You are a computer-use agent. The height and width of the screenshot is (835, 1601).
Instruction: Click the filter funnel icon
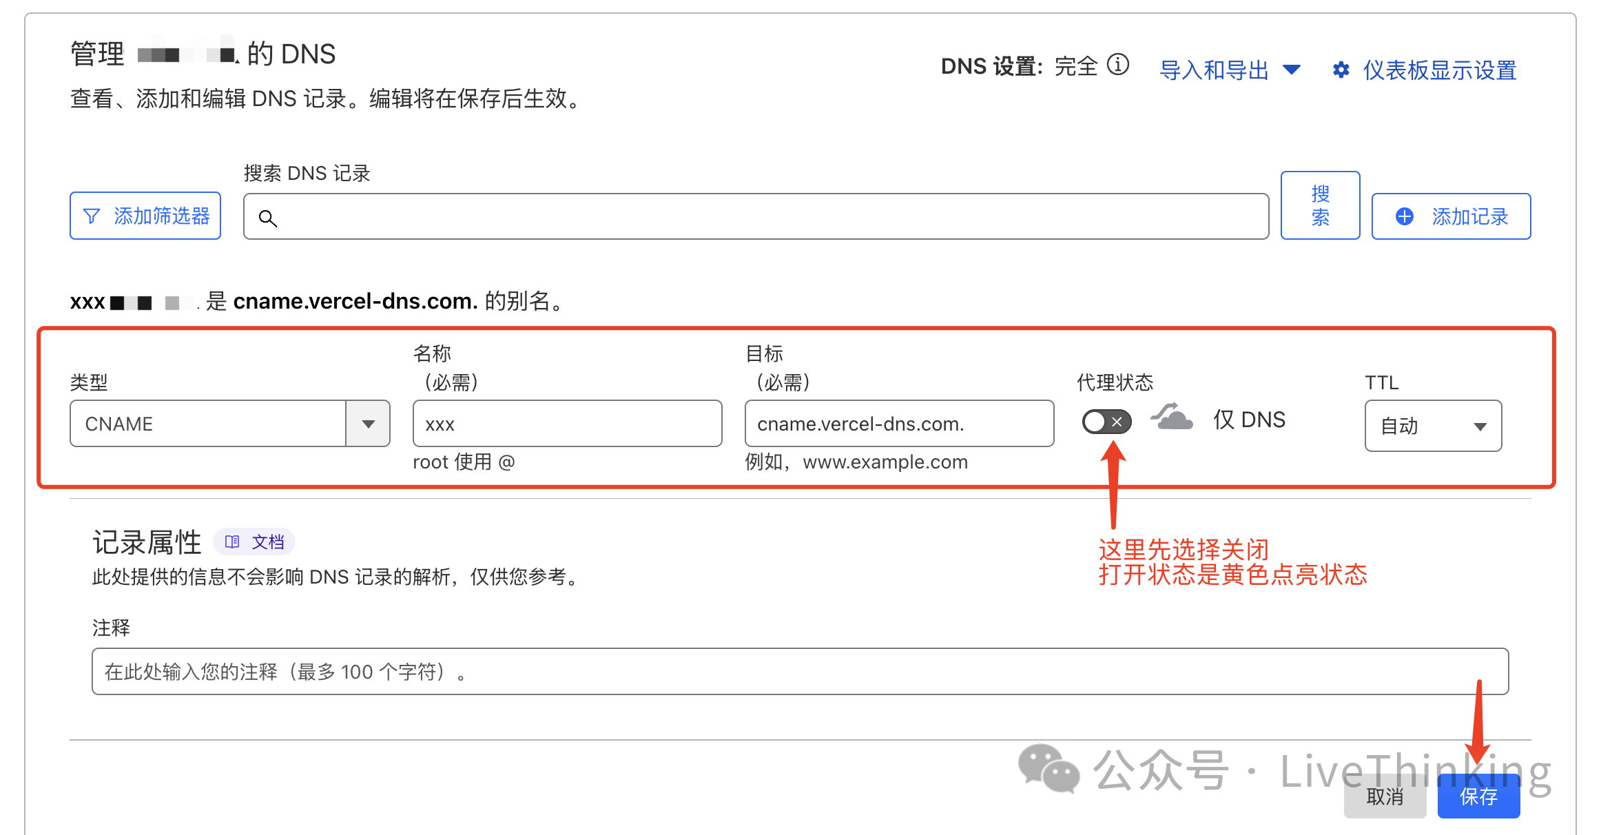[x=92, y=216]
